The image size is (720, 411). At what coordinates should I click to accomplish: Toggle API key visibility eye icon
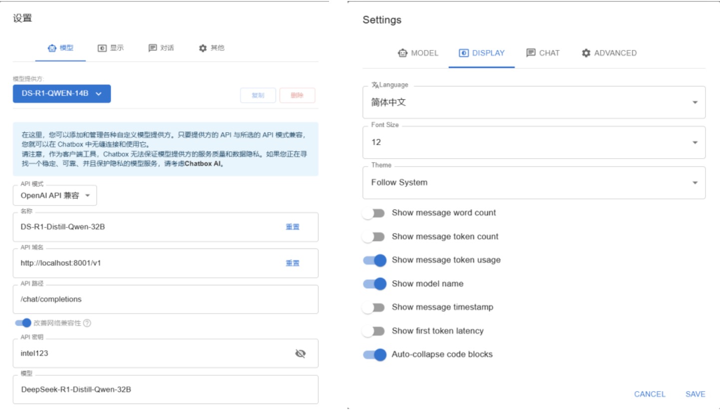click(x=300, y=354)
